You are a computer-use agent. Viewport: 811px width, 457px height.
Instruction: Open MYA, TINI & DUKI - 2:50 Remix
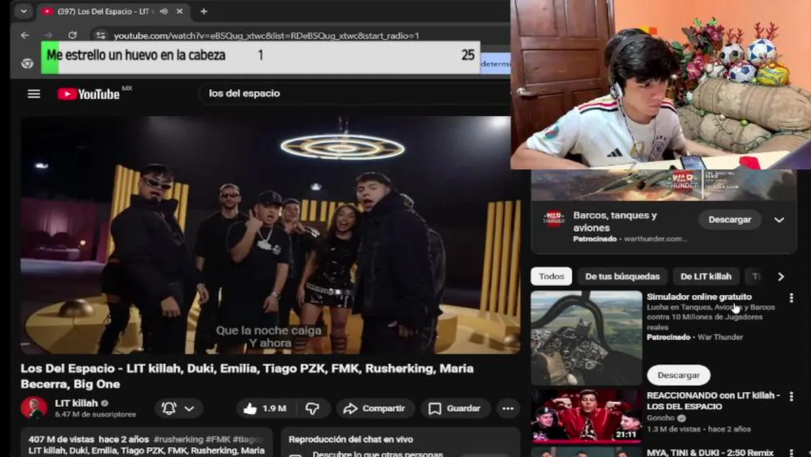(x=710, y=453)
